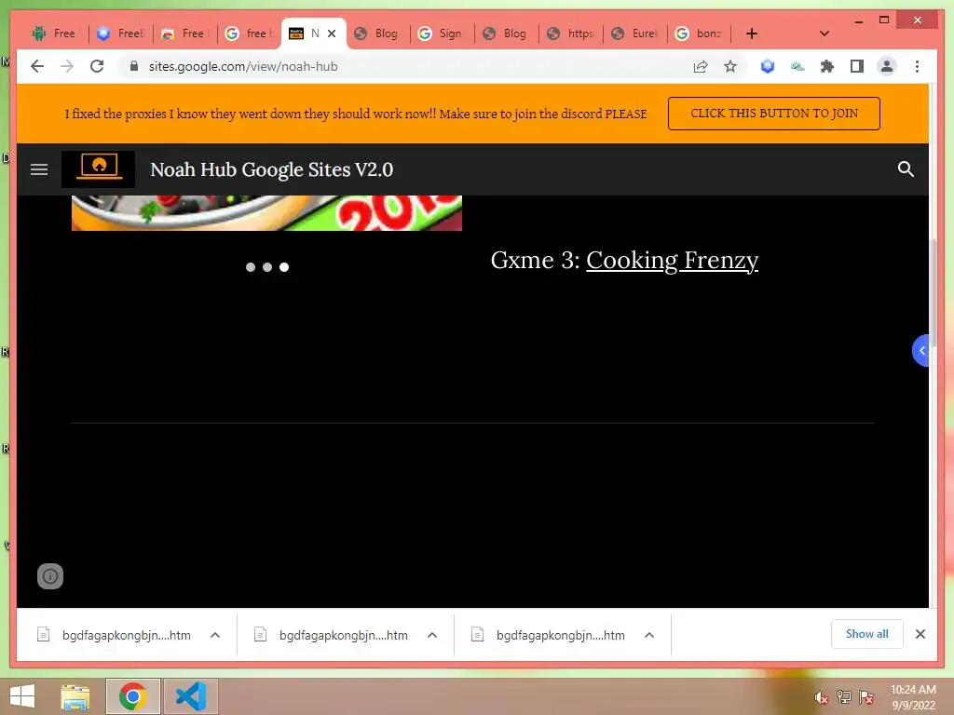The image size is (954, 715).
Task: Select the second carousel dot
Action: click(267, 267)
